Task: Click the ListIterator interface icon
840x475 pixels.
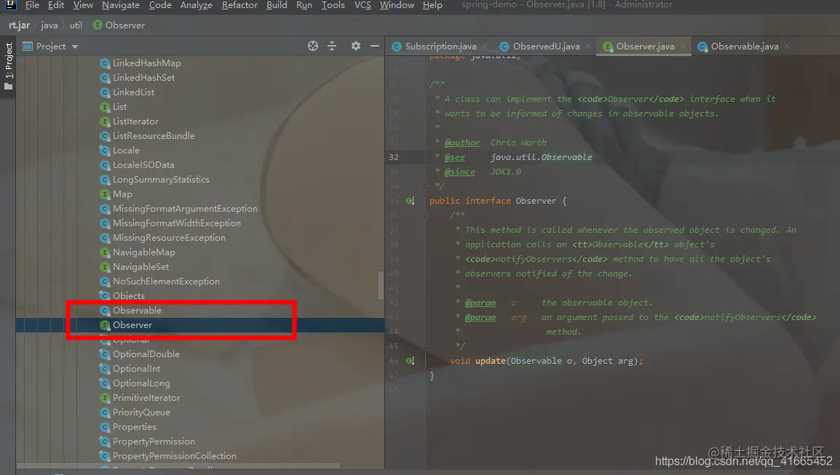Action: 105,121
